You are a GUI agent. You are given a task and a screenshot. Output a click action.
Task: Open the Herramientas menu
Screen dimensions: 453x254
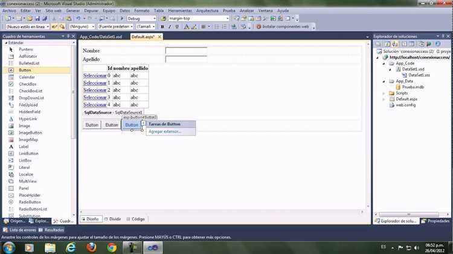pos(180,11)
